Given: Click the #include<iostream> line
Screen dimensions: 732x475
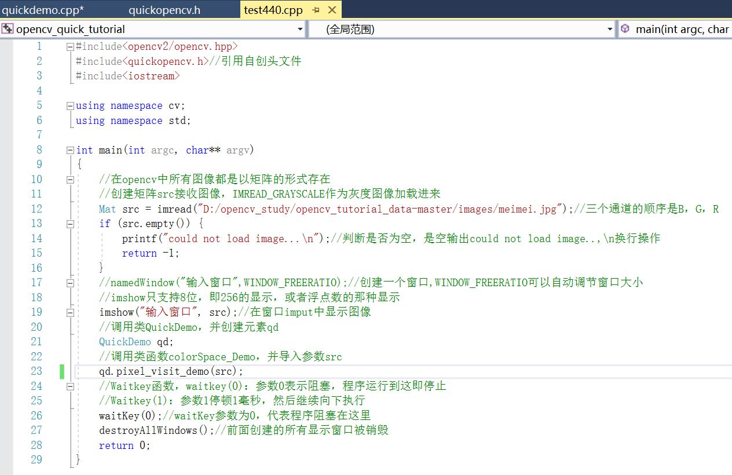Looking at the screenshot, I should 128,76.
